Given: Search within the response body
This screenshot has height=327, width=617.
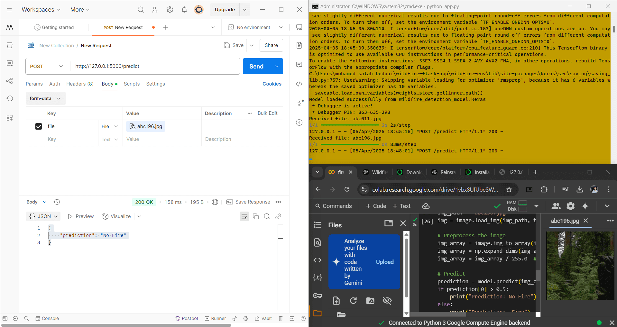Looking at the screenshot, I should point(267,216).
